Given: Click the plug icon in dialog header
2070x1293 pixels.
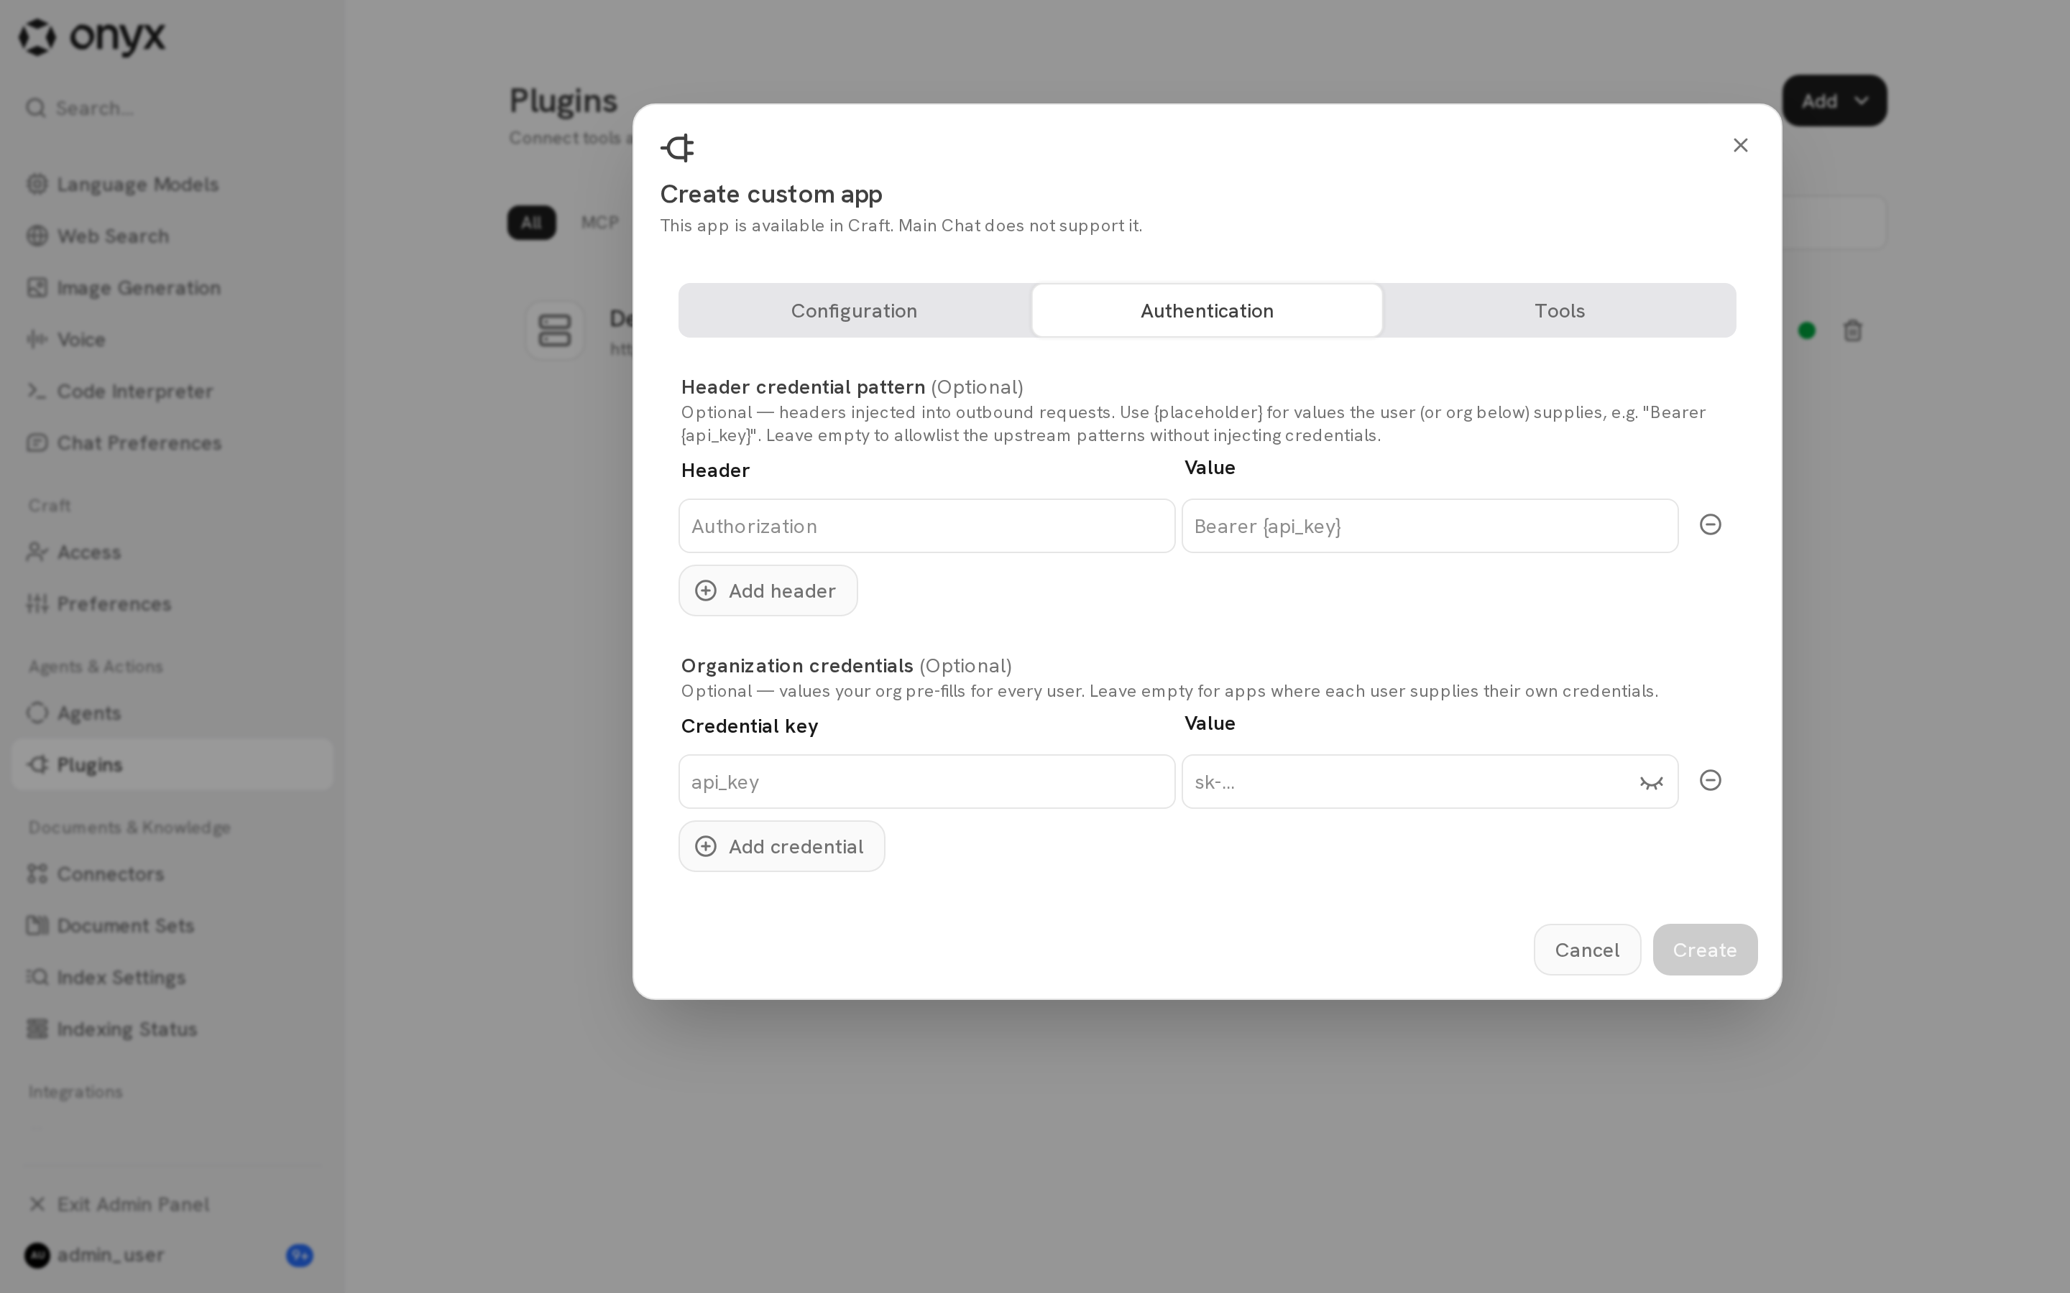Looking at the screenshot, I should (x=678, y=148).
